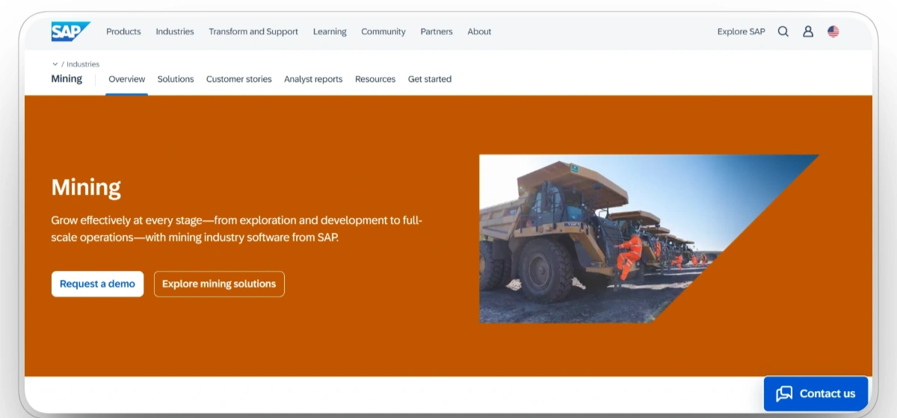897x418 pixels.
Task: Switch to the Solutions tab
Action: point(176,79)
